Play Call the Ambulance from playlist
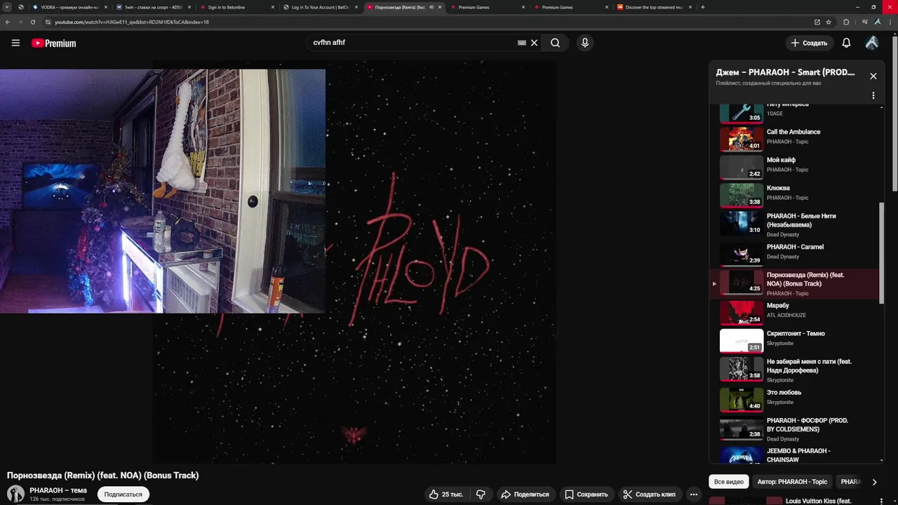Viewport: 898px width, 505px height. coord(795,139)
